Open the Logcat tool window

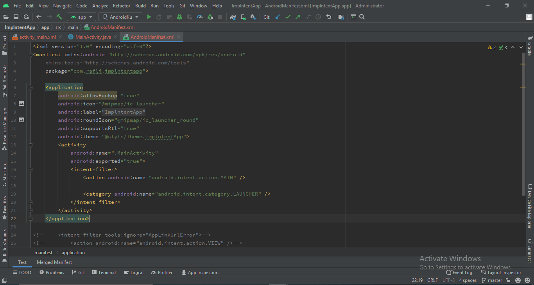click(134, 273)
